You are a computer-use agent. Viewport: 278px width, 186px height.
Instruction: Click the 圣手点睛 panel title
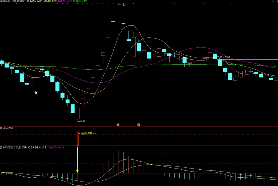click(8, 128)
